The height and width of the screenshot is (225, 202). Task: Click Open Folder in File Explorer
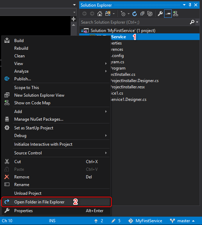tap(56, 202)
